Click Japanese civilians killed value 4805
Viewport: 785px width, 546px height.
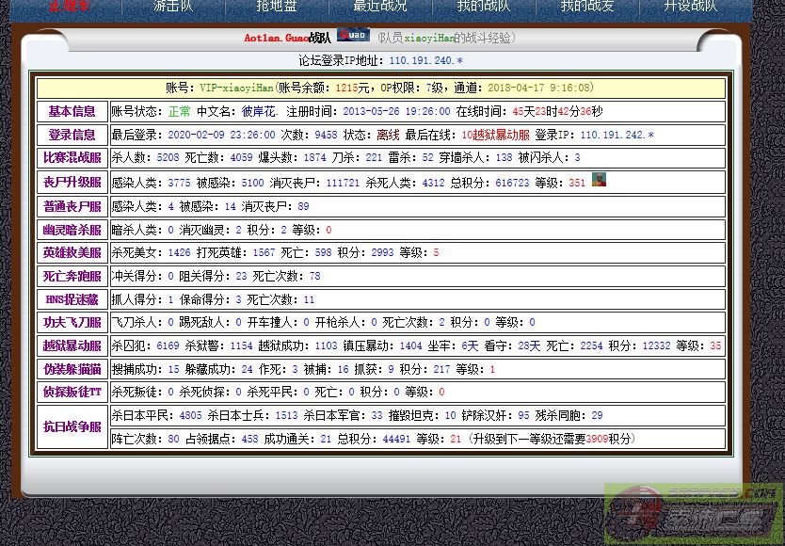[190, 415]
